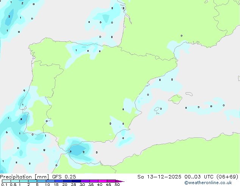Viewport: 240px width, 186px height.
Task: Click the legend tick label '30'
Action: pyautogui.click(x=82, y=184)
